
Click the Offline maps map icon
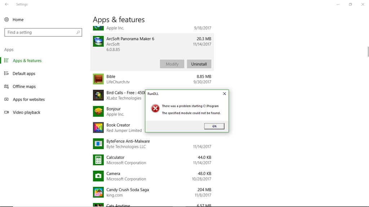[6, 86]
